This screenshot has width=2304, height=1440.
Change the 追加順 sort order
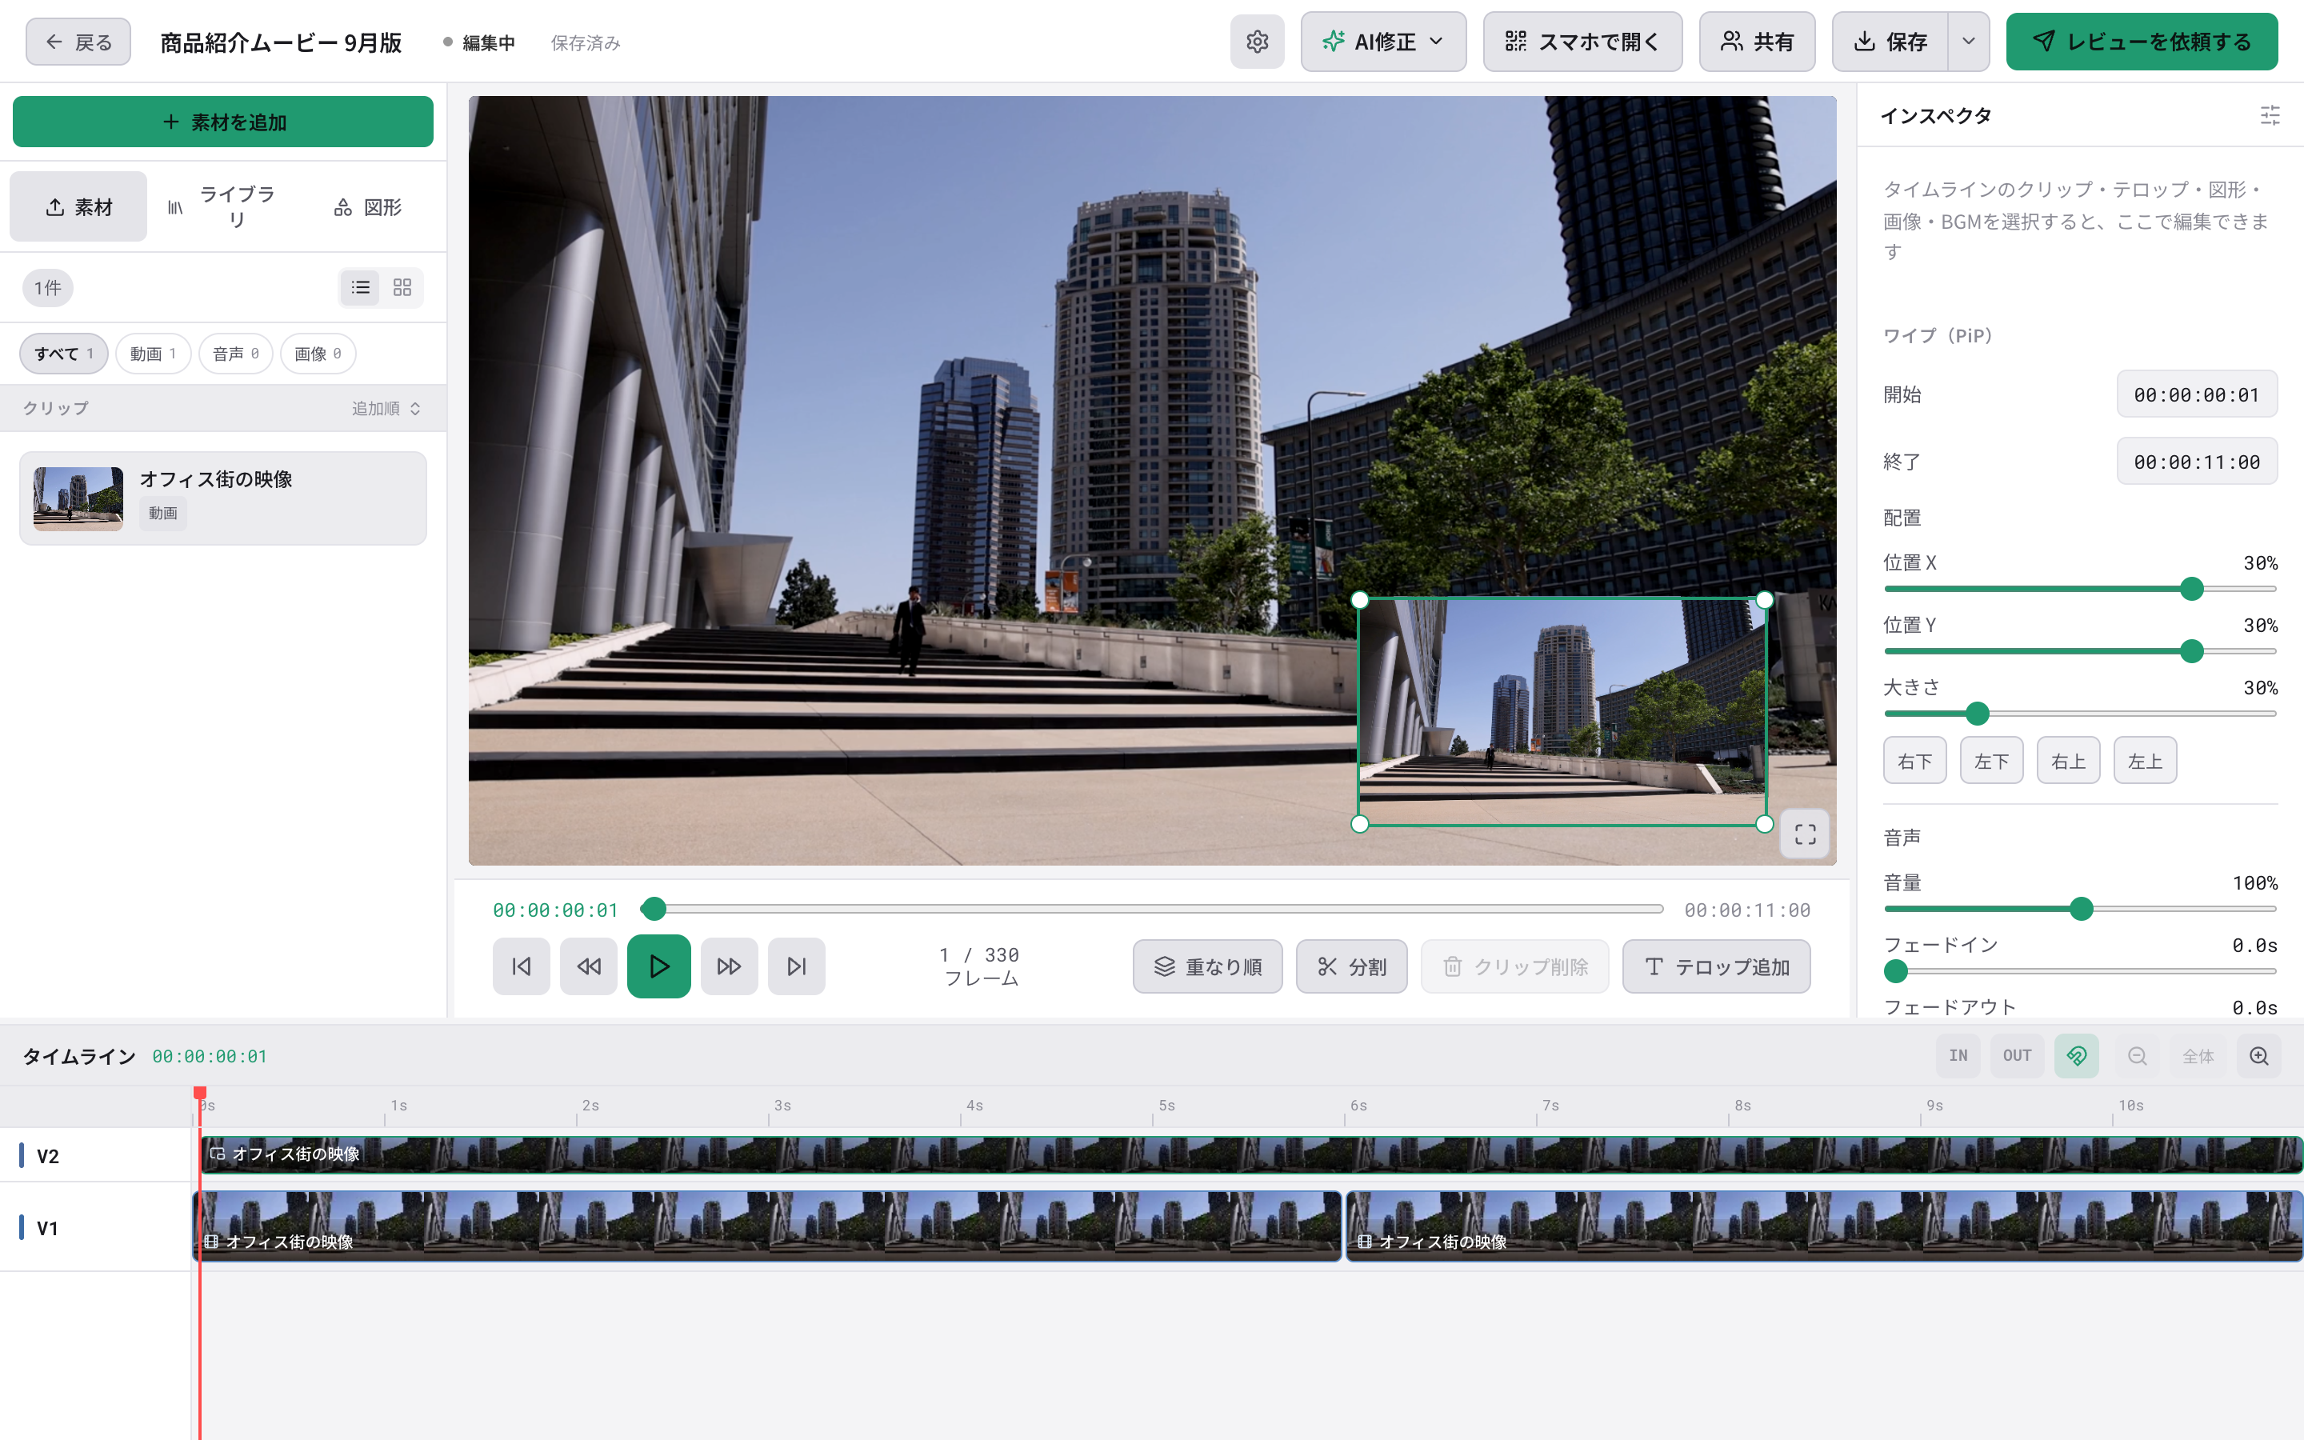click(386, 409)
